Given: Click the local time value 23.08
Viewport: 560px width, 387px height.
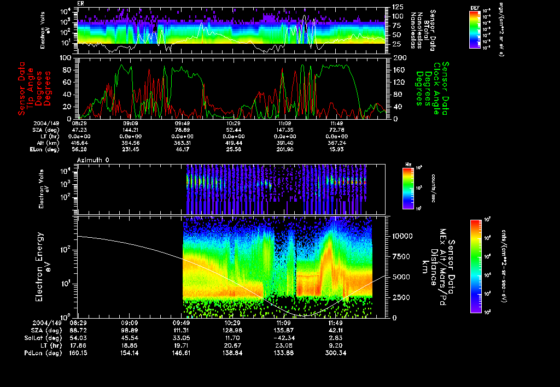Looking at the screenshot, I should [x=284, y=345].
